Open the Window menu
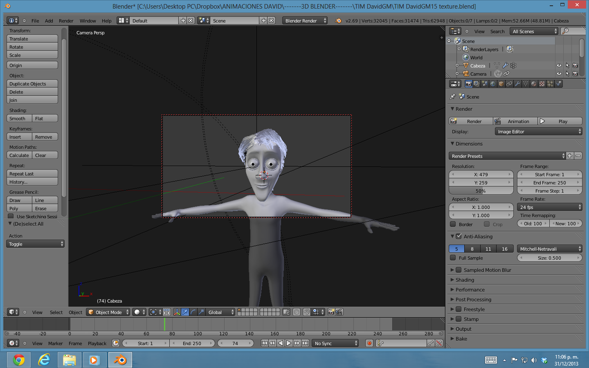 coord(88,21)
